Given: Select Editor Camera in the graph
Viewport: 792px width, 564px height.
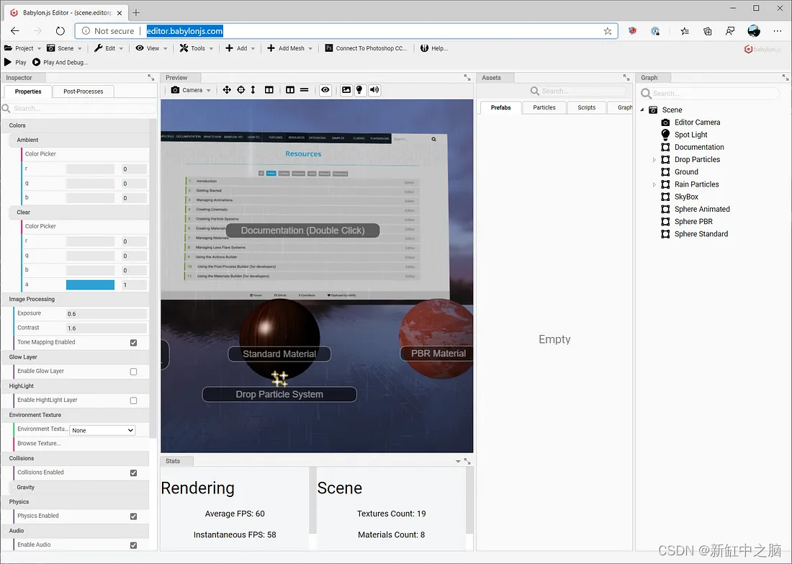Looking at the screenshot, I should coord(697,122).
